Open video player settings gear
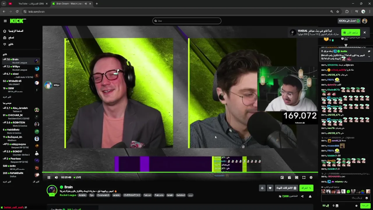 [x=311, y=177]
